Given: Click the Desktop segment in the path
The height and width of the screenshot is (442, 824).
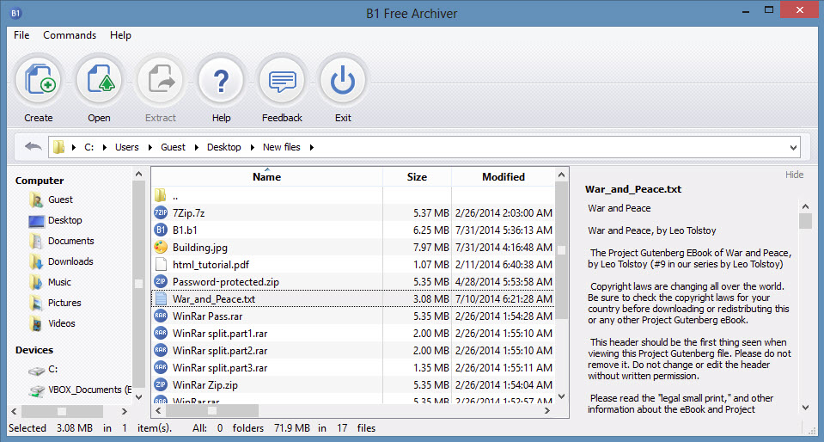Looking at the screenshot, I should click(x=224, y=147).
